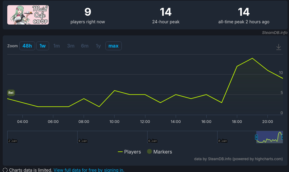Open 'View full data for free by signing in' link
This screenshot has height=172, width=289.
(89, 170)
